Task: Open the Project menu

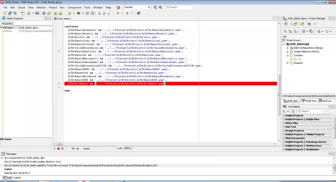Action: click(x=53, y=8)
